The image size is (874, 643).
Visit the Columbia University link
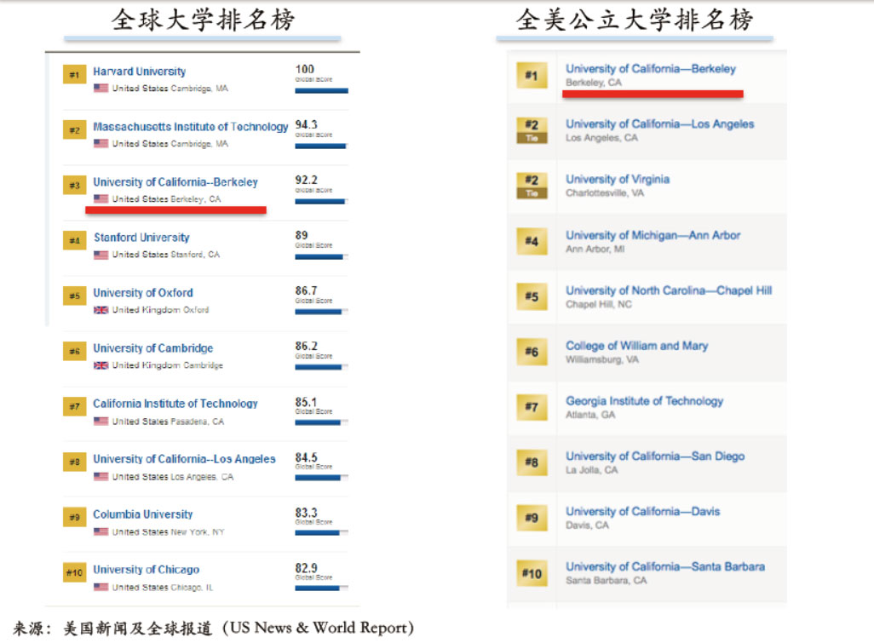[x=143, y=514]
